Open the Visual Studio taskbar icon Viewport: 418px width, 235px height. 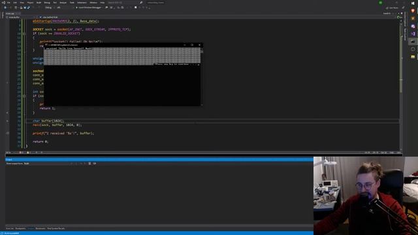point(413,34)
